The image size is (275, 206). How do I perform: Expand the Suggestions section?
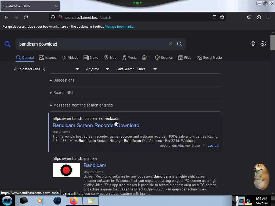click(62, 80)
